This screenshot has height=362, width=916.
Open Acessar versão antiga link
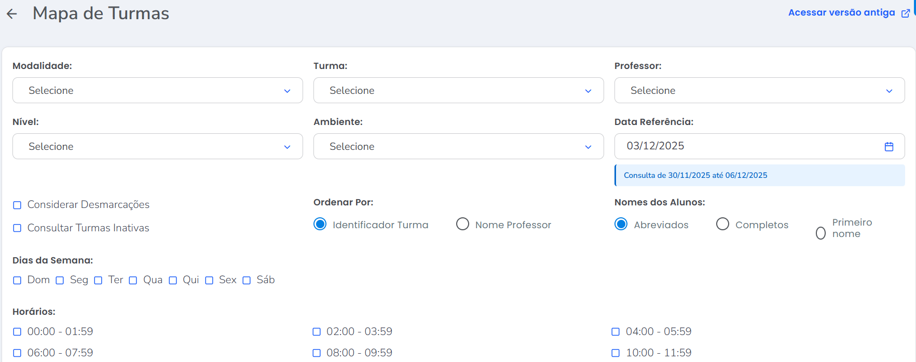841,12
